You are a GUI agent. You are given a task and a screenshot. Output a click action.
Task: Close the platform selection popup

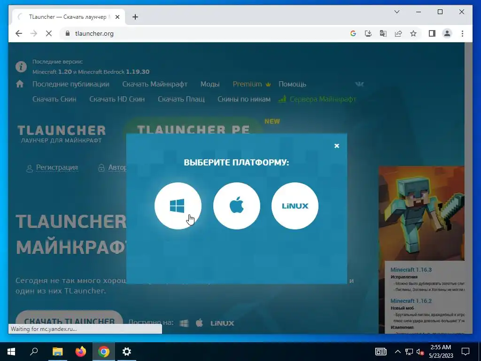click(336, 146)
